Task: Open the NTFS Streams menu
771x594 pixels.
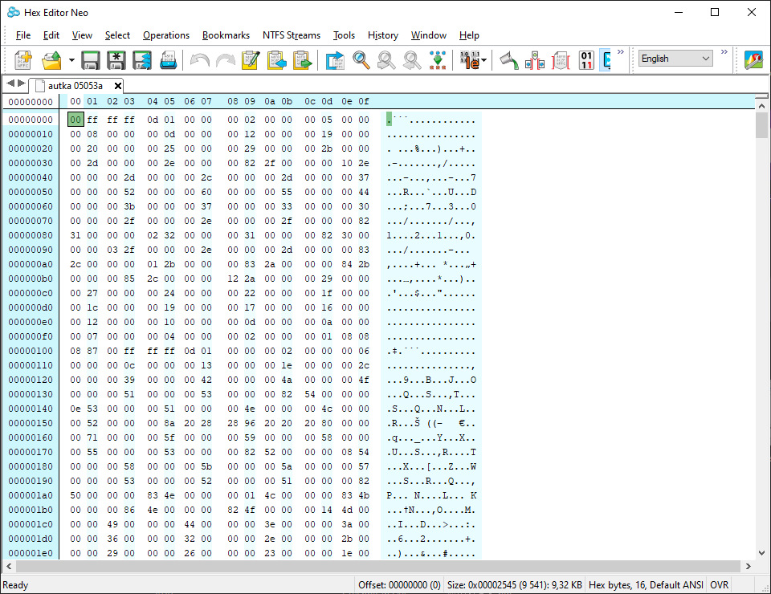Action: 292,35
